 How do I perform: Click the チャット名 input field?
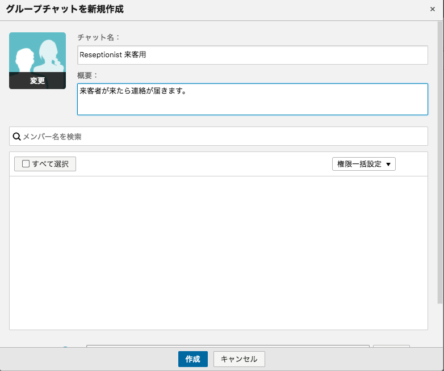click(252, 55)
